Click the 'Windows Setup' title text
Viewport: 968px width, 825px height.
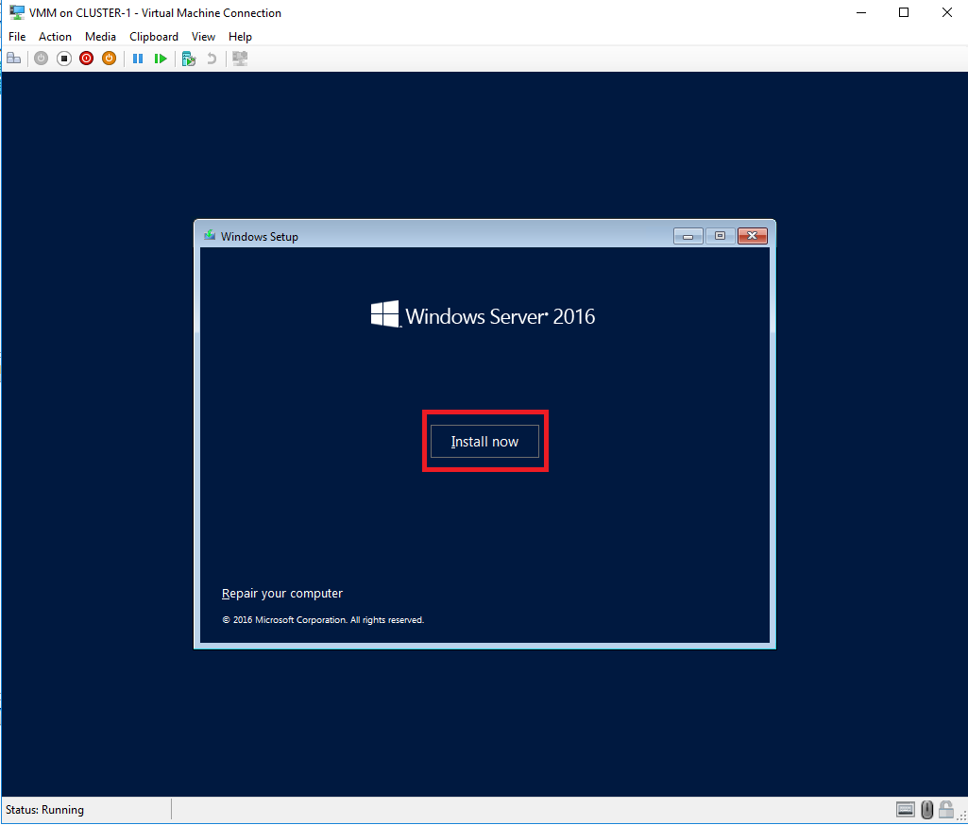coord(260,236)
